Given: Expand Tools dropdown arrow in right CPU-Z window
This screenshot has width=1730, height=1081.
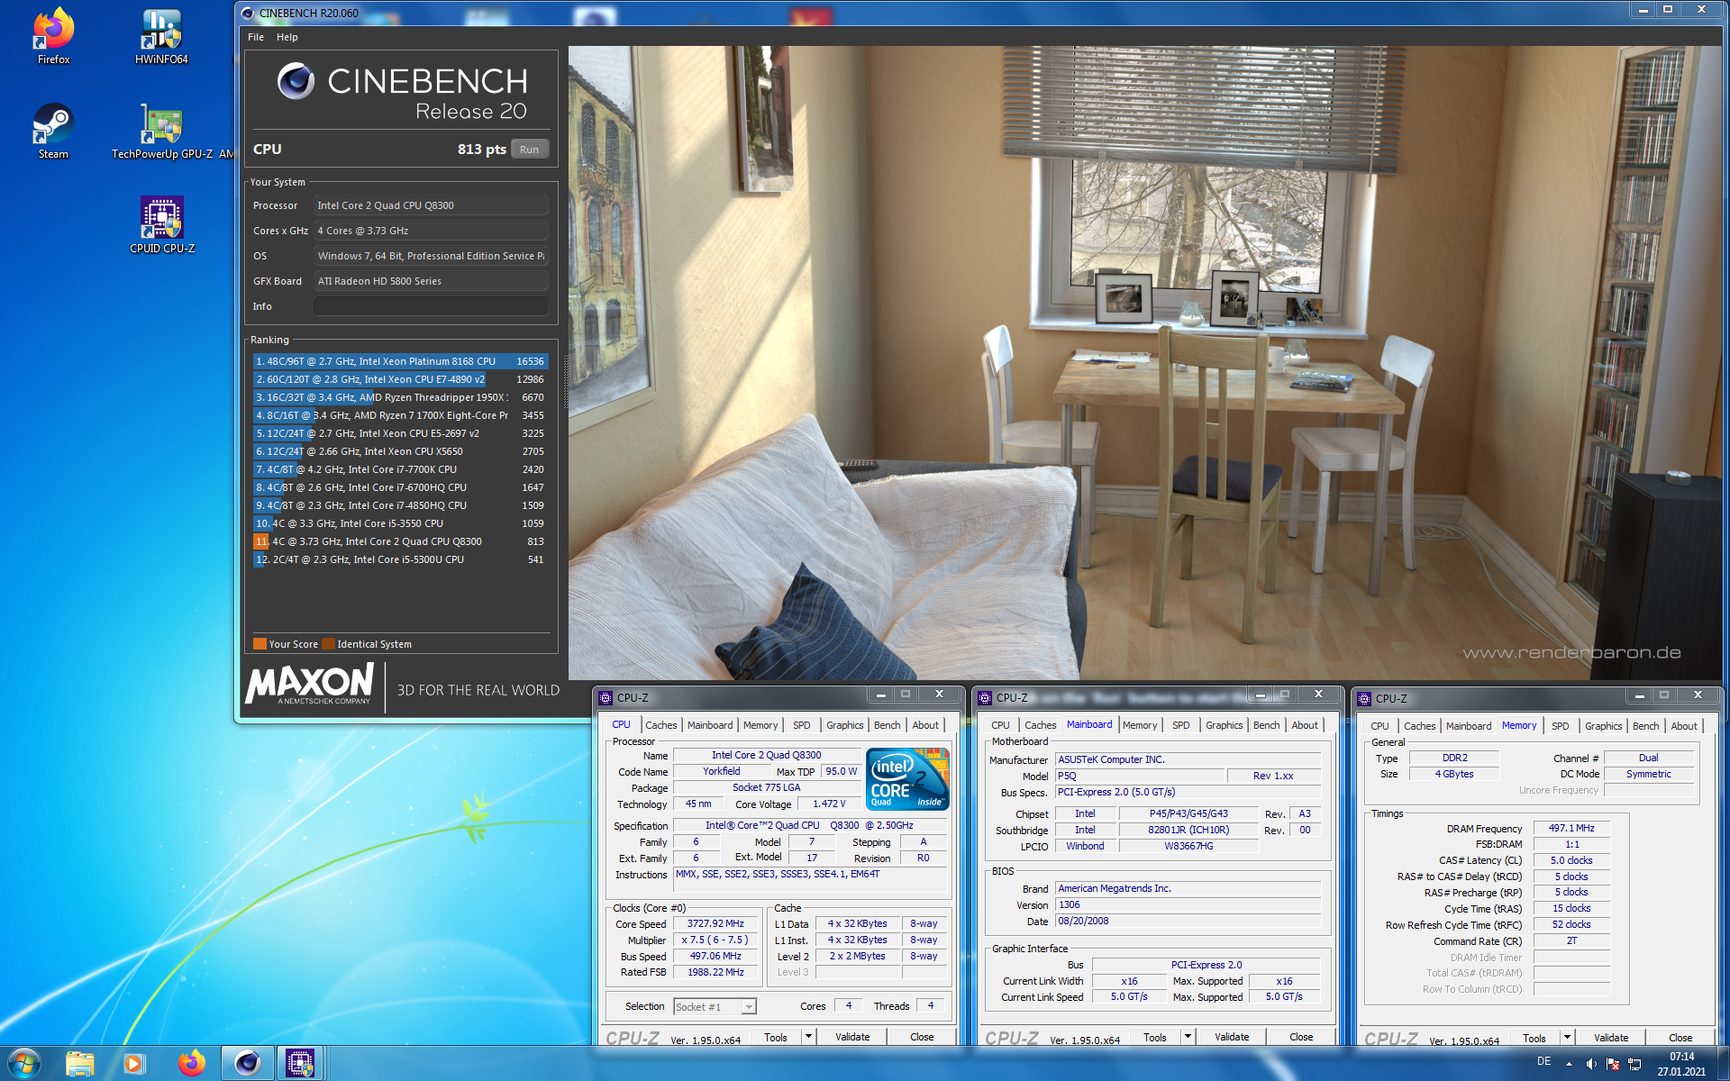Looking at the screenshot, I should coord(1567,1038).
